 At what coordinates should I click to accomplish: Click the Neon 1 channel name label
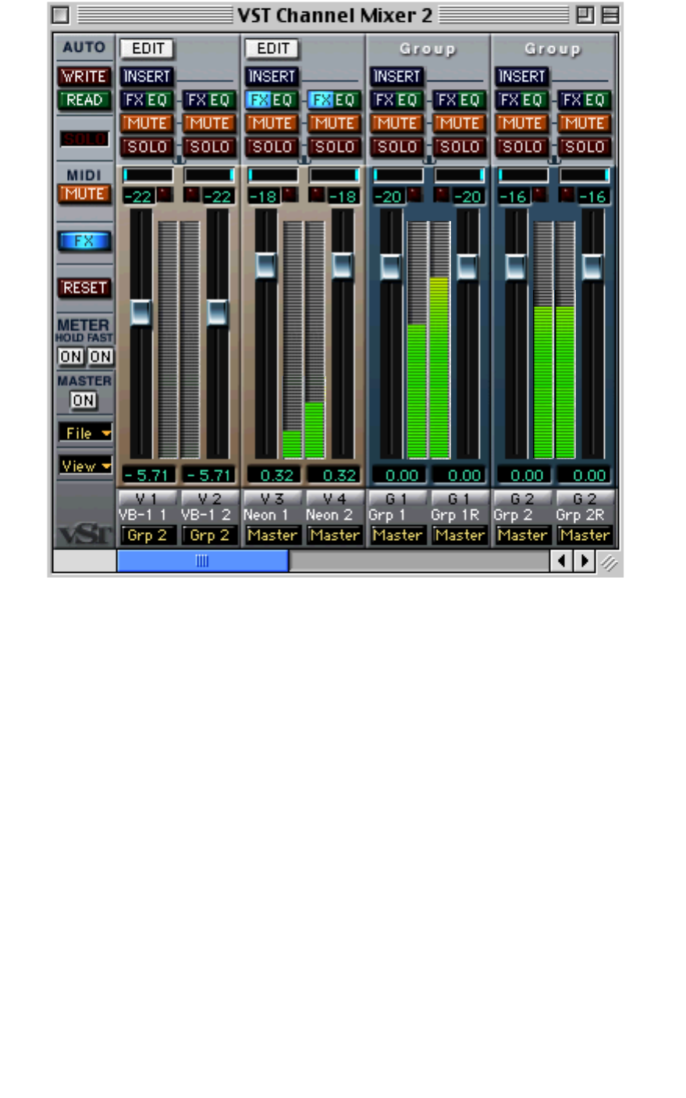266,515
